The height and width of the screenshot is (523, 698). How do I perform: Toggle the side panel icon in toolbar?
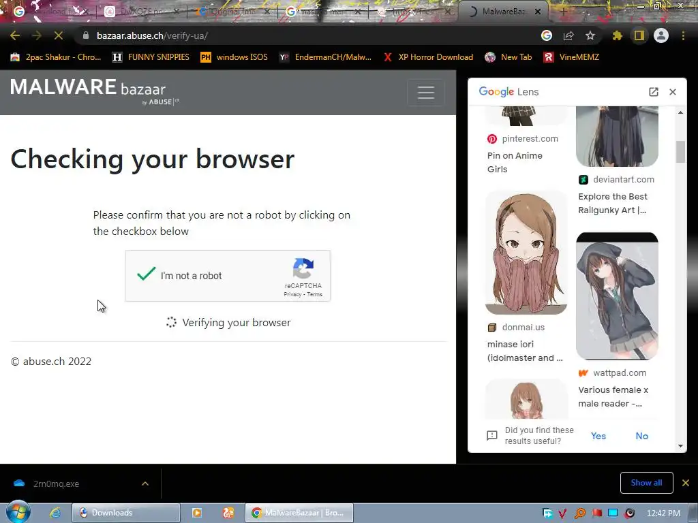(639, 35)
